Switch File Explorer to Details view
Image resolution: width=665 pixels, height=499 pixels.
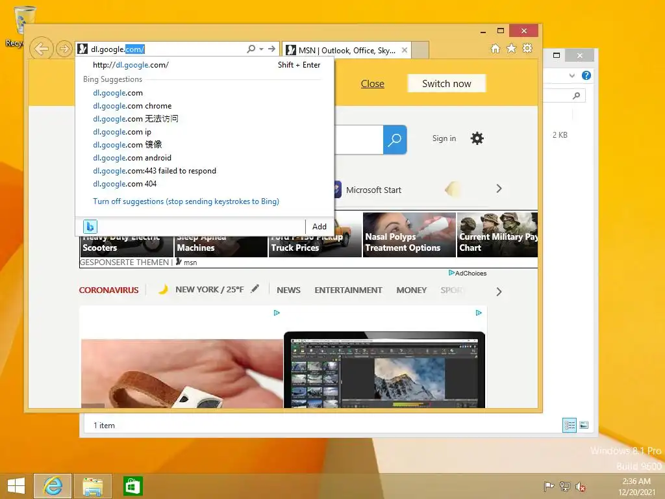coord(569,425)
